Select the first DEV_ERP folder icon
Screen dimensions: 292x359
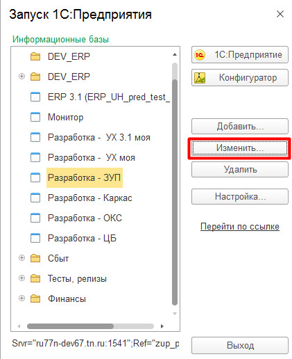[x=35, y=56]
